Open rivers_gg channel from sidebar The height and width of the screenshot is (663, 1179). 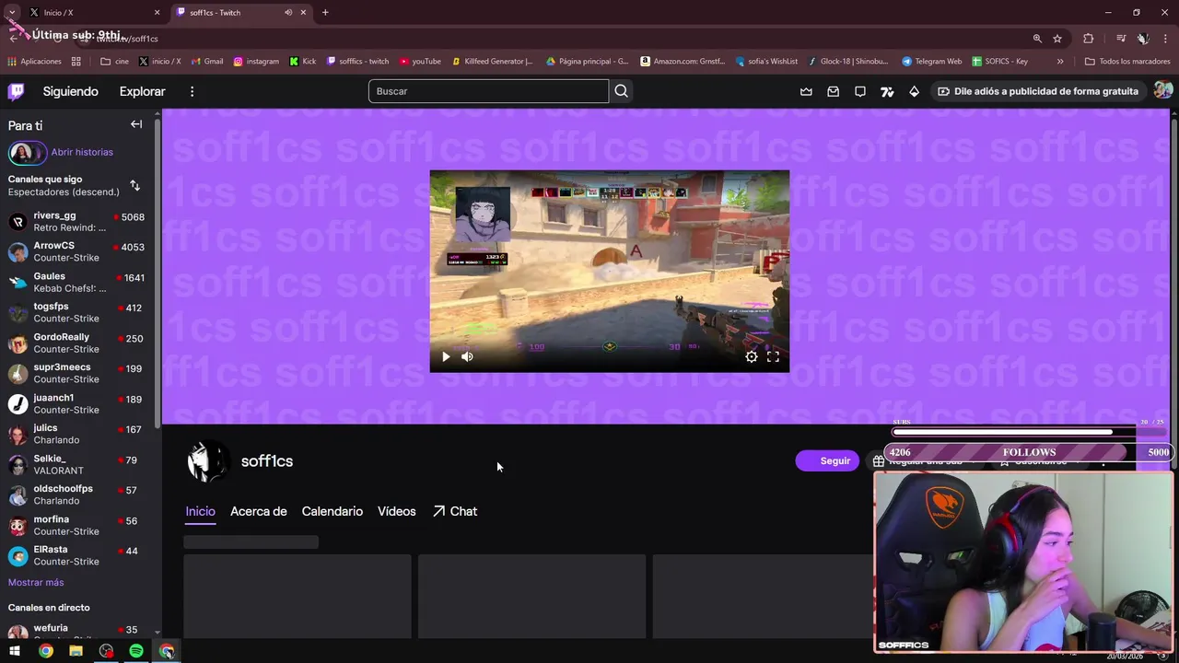tap(77, 221)
